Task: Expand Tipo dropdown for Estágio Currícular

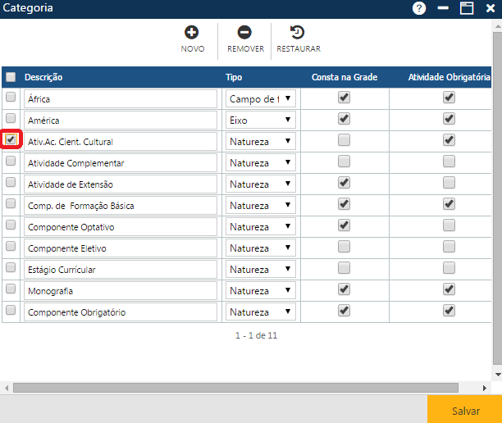Action: [x=261, y=269]
